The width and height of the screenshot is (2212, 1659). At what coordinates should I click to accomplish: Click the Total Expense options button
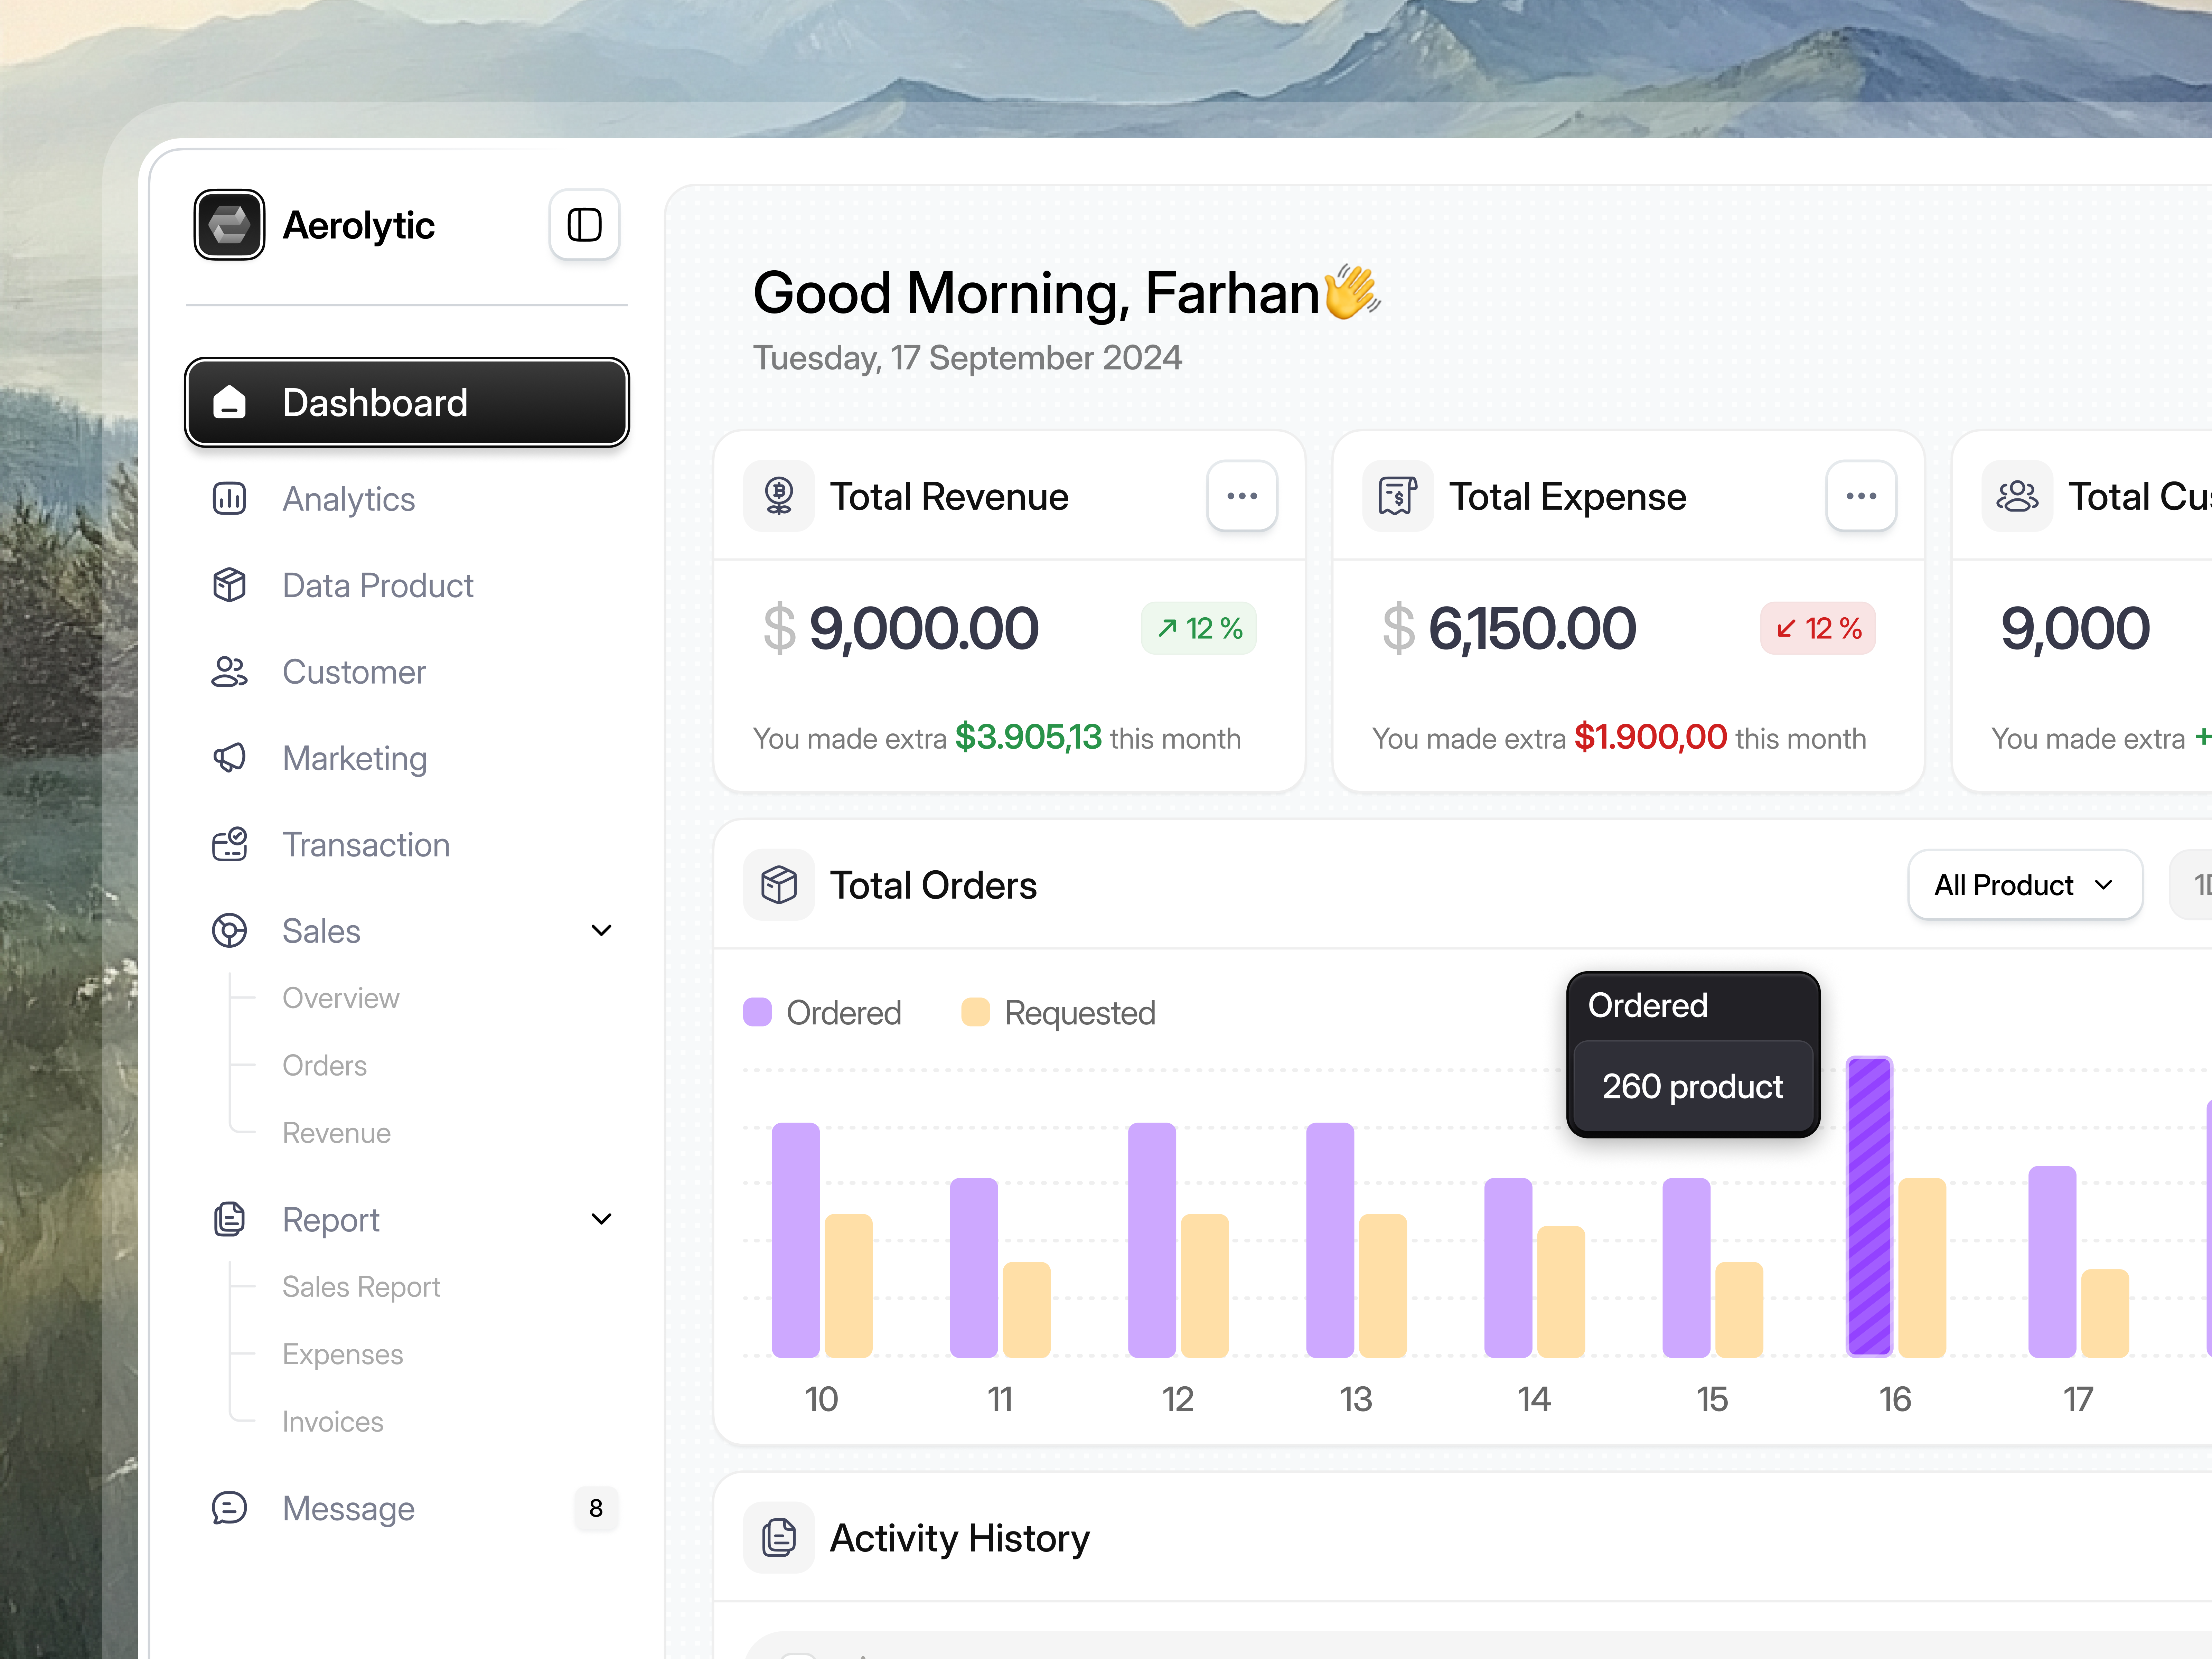pyautogui.click(x=1860, y=496)
